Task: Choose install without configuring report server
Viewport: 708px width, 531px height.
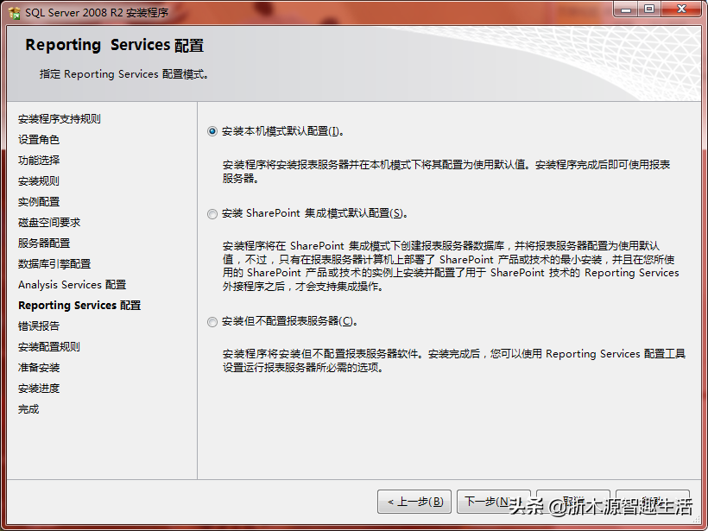Action: tap(212, 321)
